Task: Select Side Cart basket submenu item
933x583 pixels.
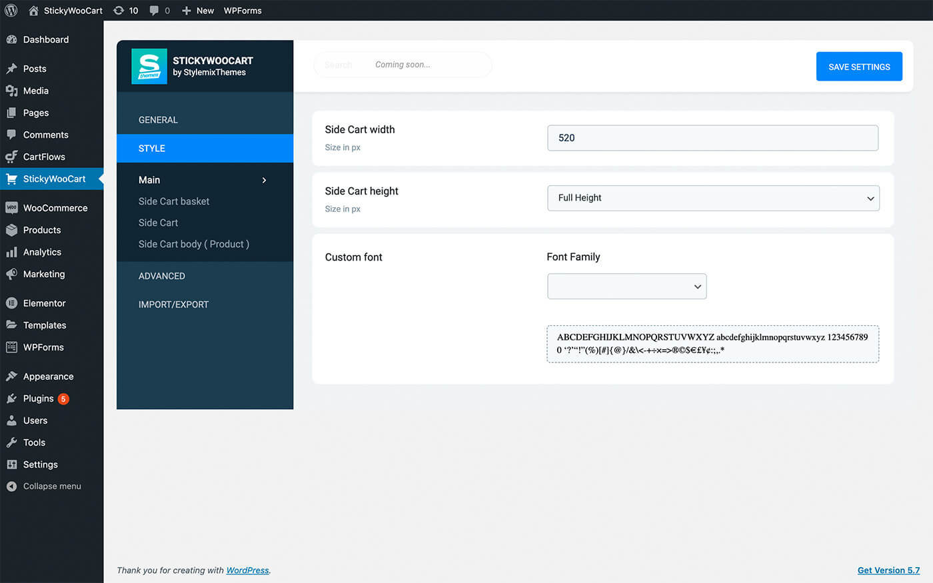Action: coord(174,201)
